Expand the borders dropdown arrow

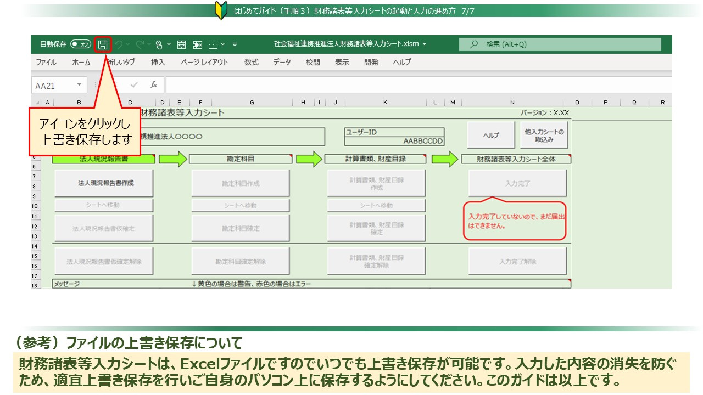[223, 44]
